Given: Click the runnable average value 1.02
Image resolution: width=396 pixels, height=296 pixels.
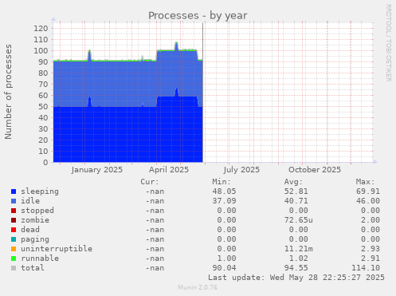Looking at the screenshot, I should coord(299,259).
